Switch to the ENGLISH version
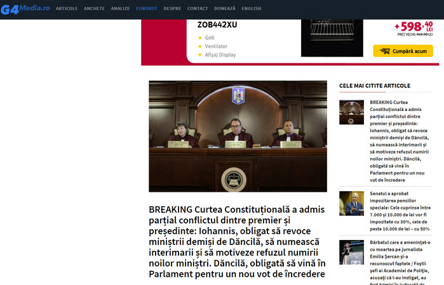 click(x=252, y=8)
